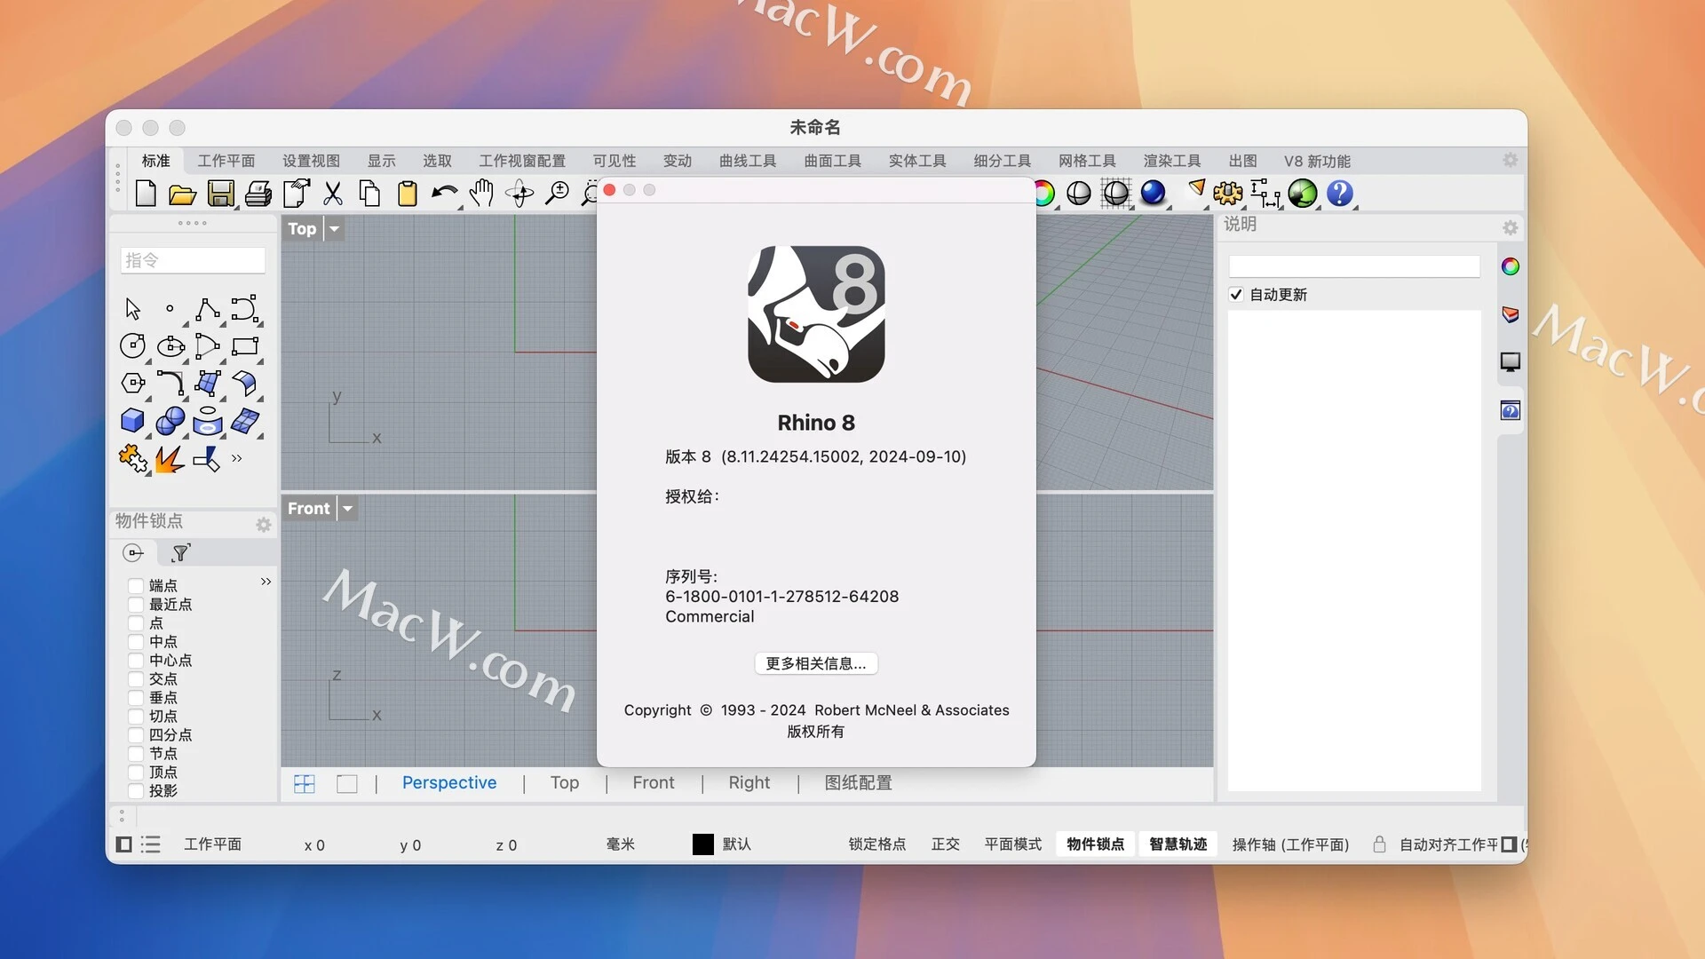Click the black default layer color swatch
This screenshot has width=1705, height=959.
coord(703,844)
